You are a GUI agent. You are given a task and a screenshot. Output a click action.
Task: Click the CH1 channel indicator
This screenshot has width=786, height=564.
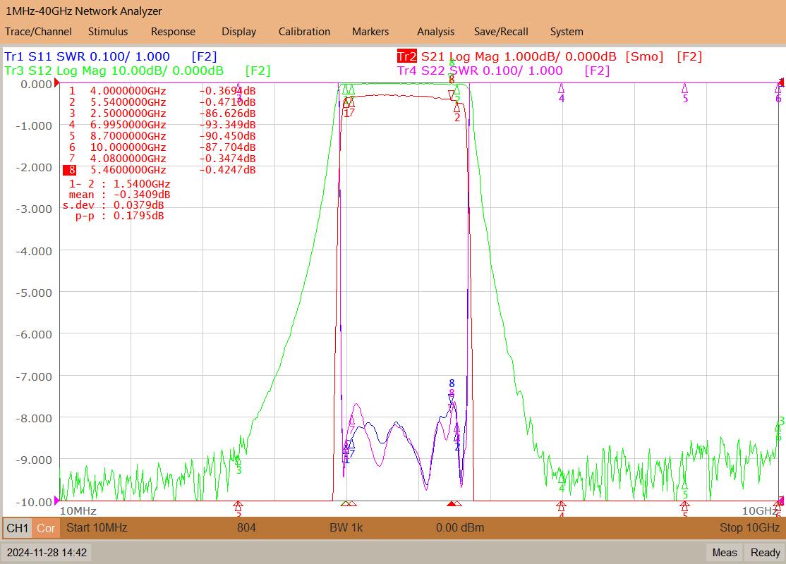pos(18,528)
